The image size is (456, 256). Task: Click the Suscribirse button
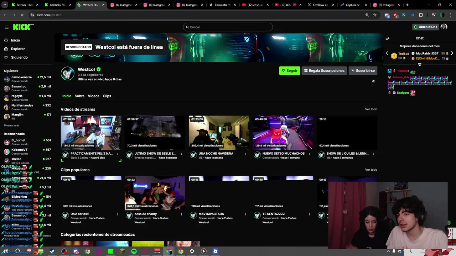[x=363, y=70]
